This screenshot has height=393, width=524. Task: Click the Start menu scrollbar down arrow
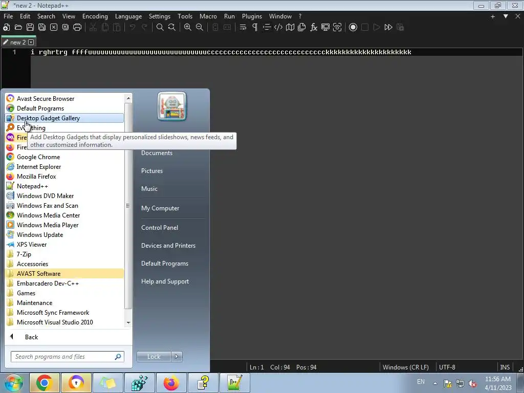click(x=128, y=323)
